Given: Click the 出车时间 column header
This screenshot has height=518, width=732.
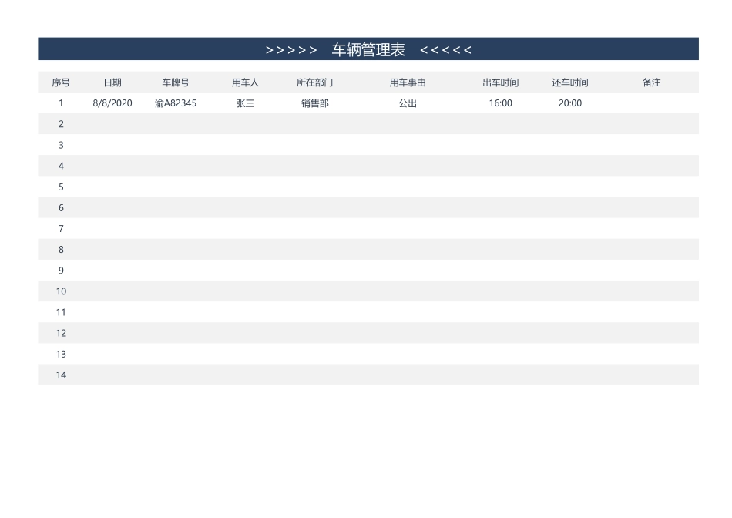Looking at the screenshot, I should point(501,82).
